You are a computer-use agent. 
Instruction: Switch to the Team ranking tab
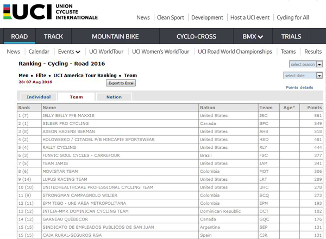[x=76, y=97]
